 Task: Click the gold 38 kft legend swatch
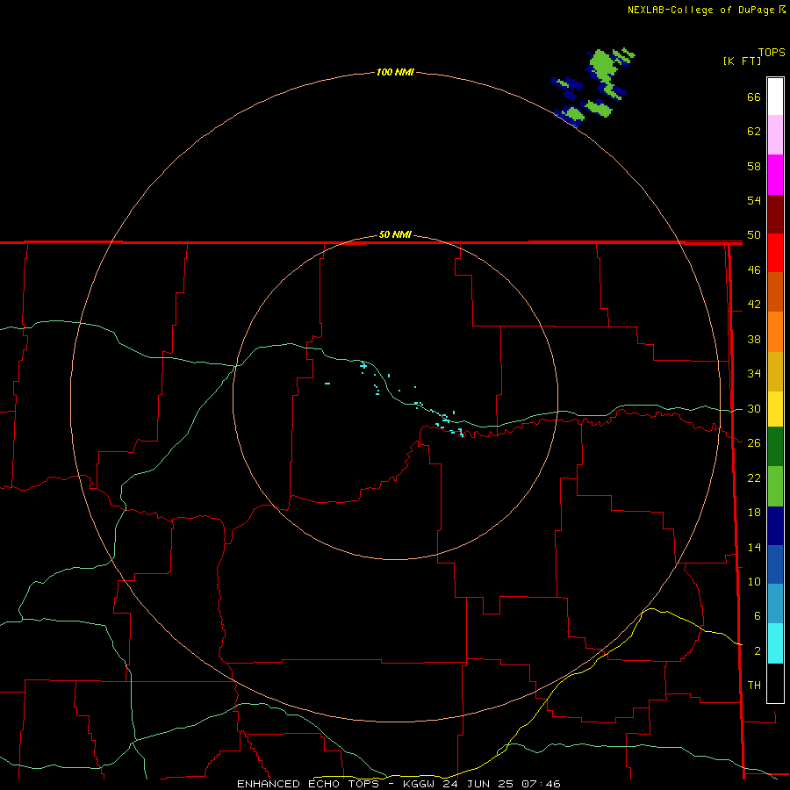coord(775,372)
